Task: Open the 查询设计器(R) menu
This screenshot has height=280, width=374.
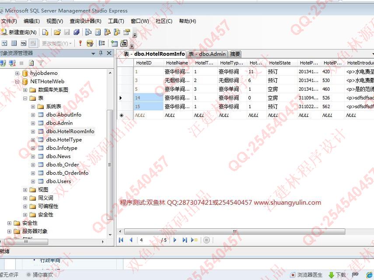Action: (x=85, y=21)
